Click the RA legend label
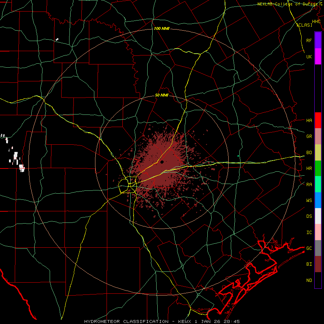Viewport: 324px width, 324px height. coord(309,184)
